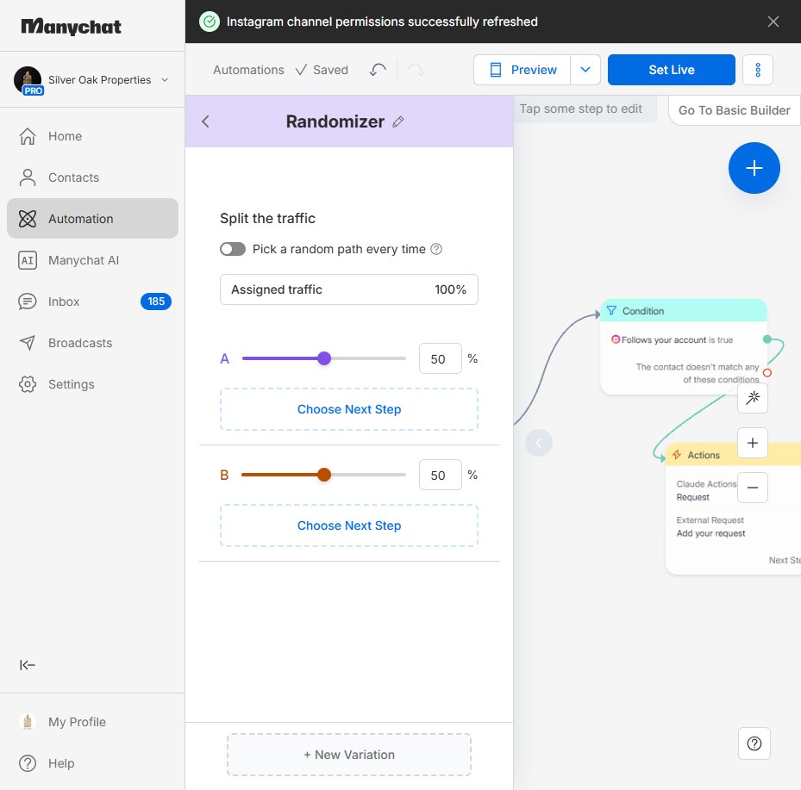Choose Next Step for variation B
Viewport: 801px width, 790px height.
(349, 526)
